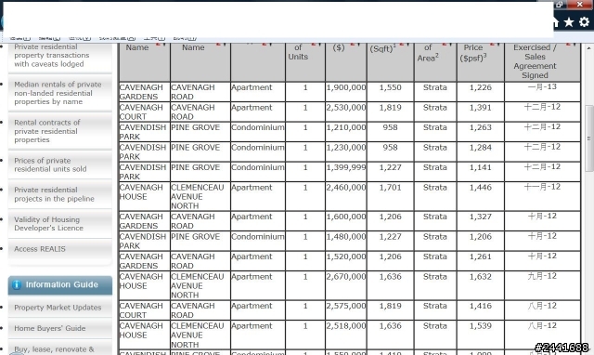
Task: Click the Price ($psf) column header
Action: (x=481, y=61)
